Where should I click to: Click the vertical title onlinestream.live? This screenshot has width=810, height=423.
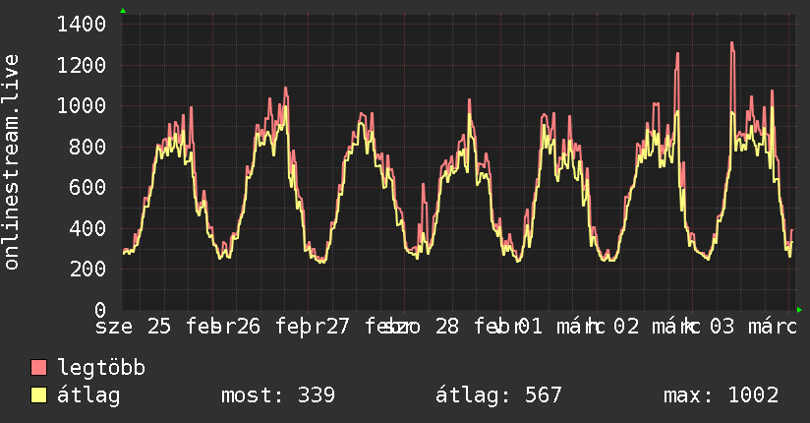12,162
